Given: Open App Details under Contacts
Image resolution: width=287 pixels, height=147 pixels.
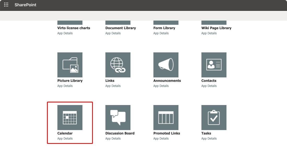Looking at the screenshot, I should [209, 86].
